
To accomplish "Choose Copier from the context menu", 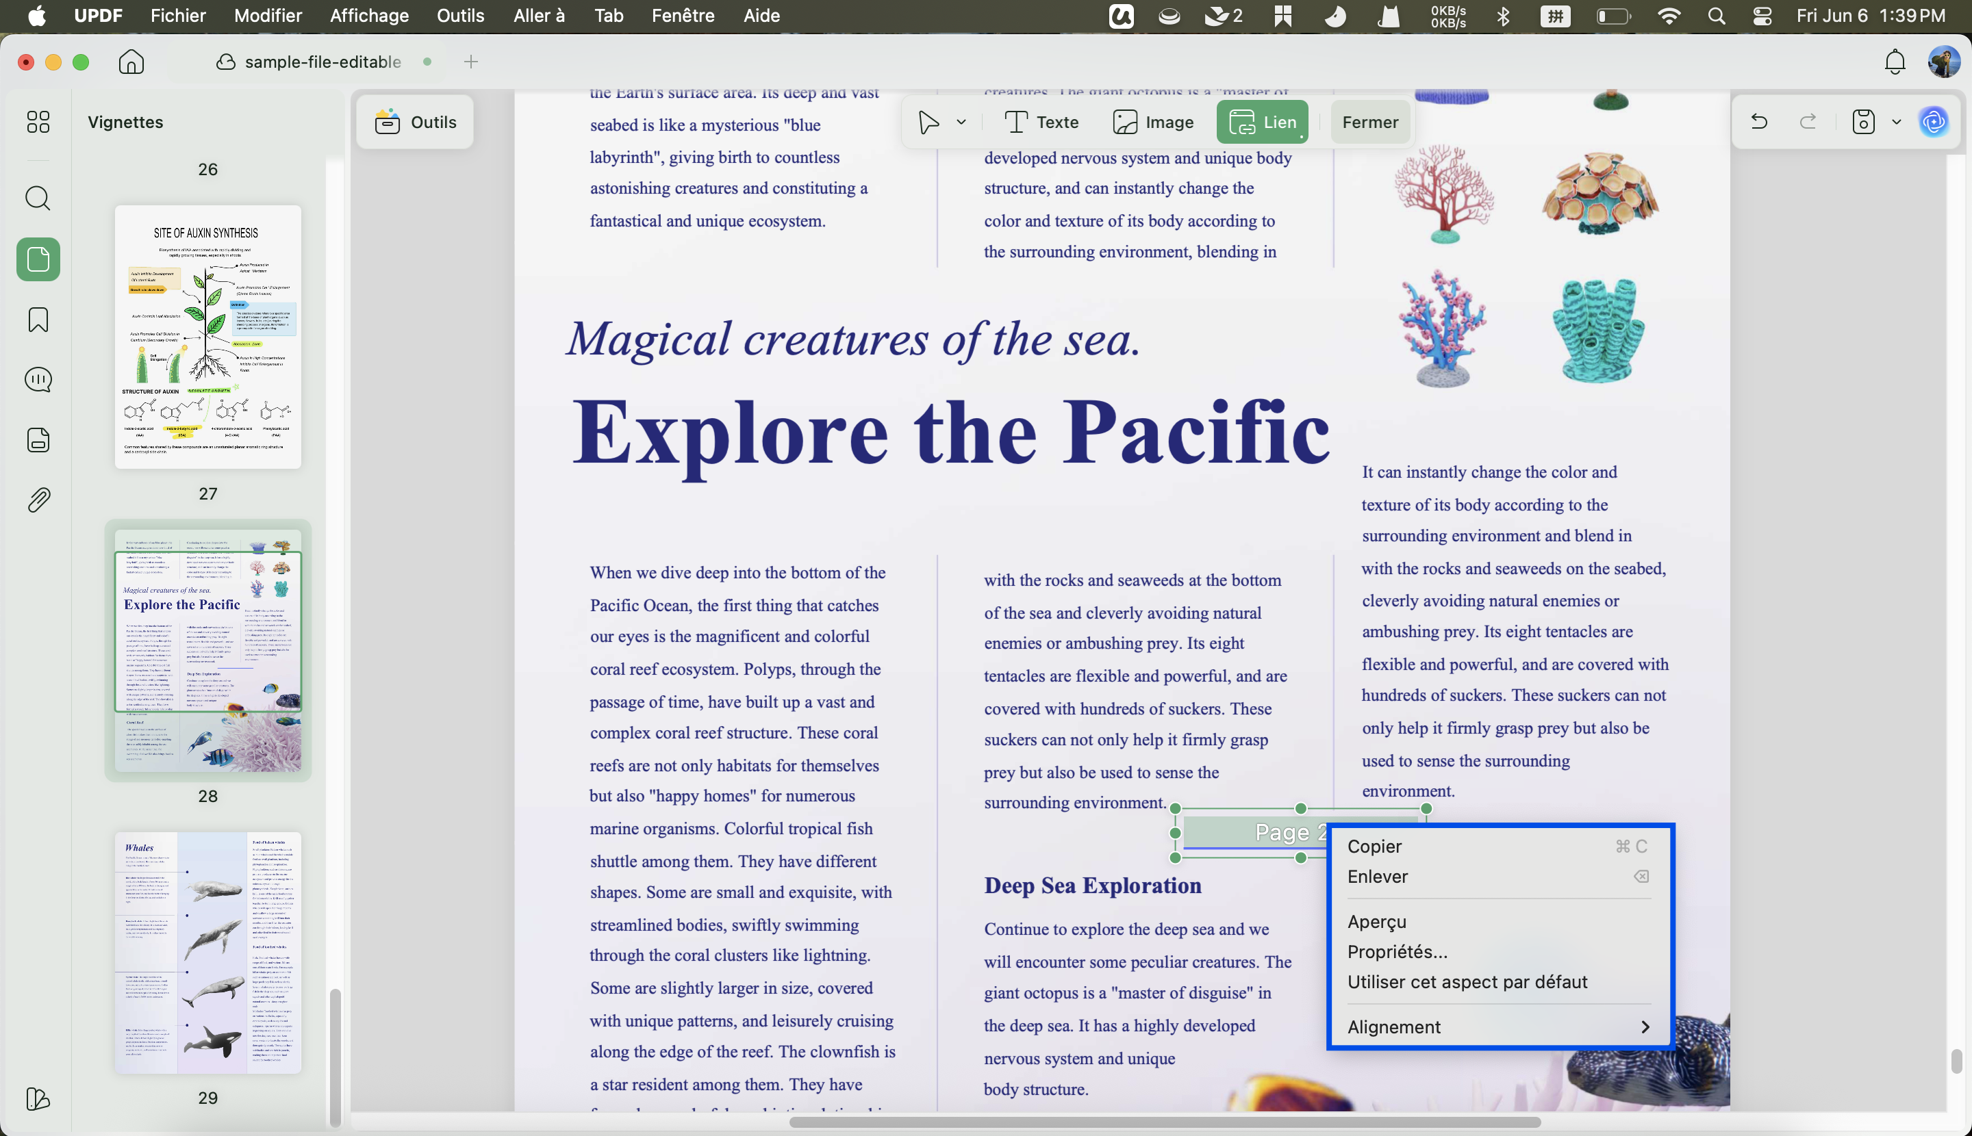I will click(1499, 847).
